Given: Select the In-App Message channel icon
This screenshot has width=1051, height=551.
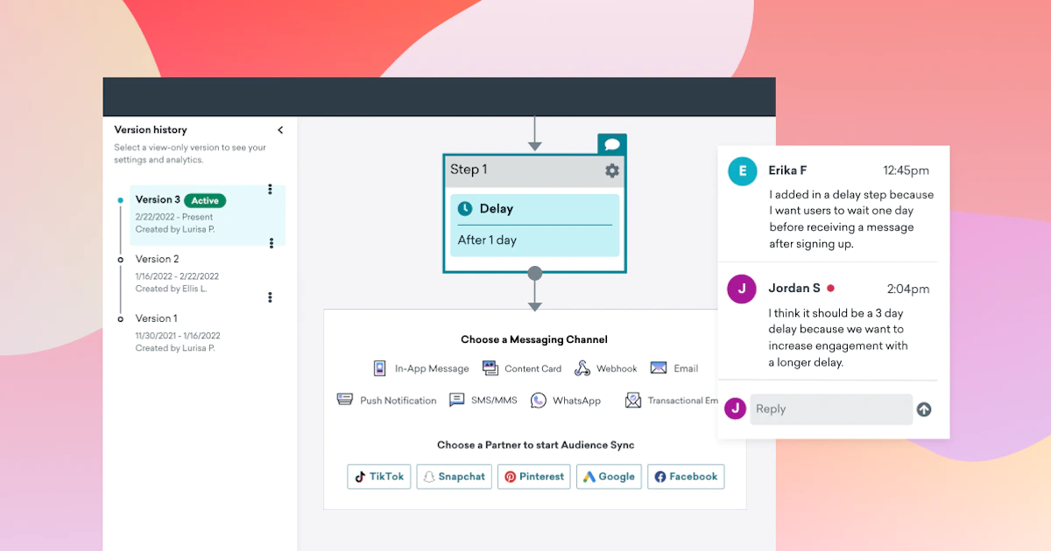Looking at the screenshot, I should [378, 368].
